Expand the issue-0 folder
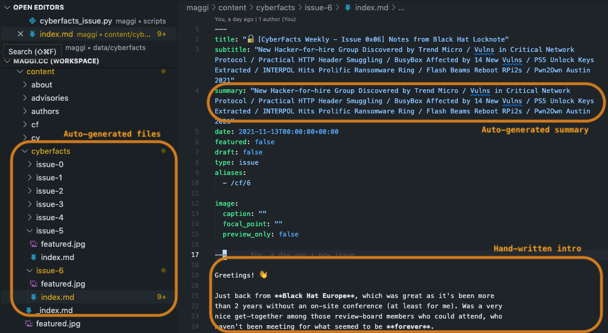This screenshot has width=608, height=333. pos(30,165)
